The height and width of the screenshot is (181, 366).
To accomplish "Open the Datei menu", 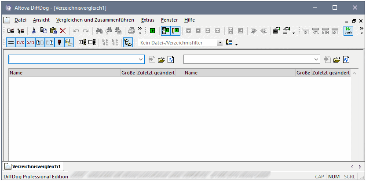I will (21, 20).
